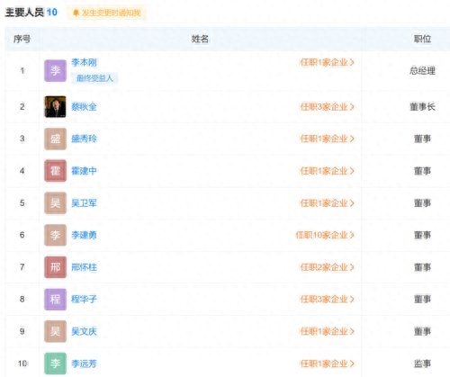Open 邢怀柱's profile link
This screenshot has width=450, height=377.
(x=84, y=267)
